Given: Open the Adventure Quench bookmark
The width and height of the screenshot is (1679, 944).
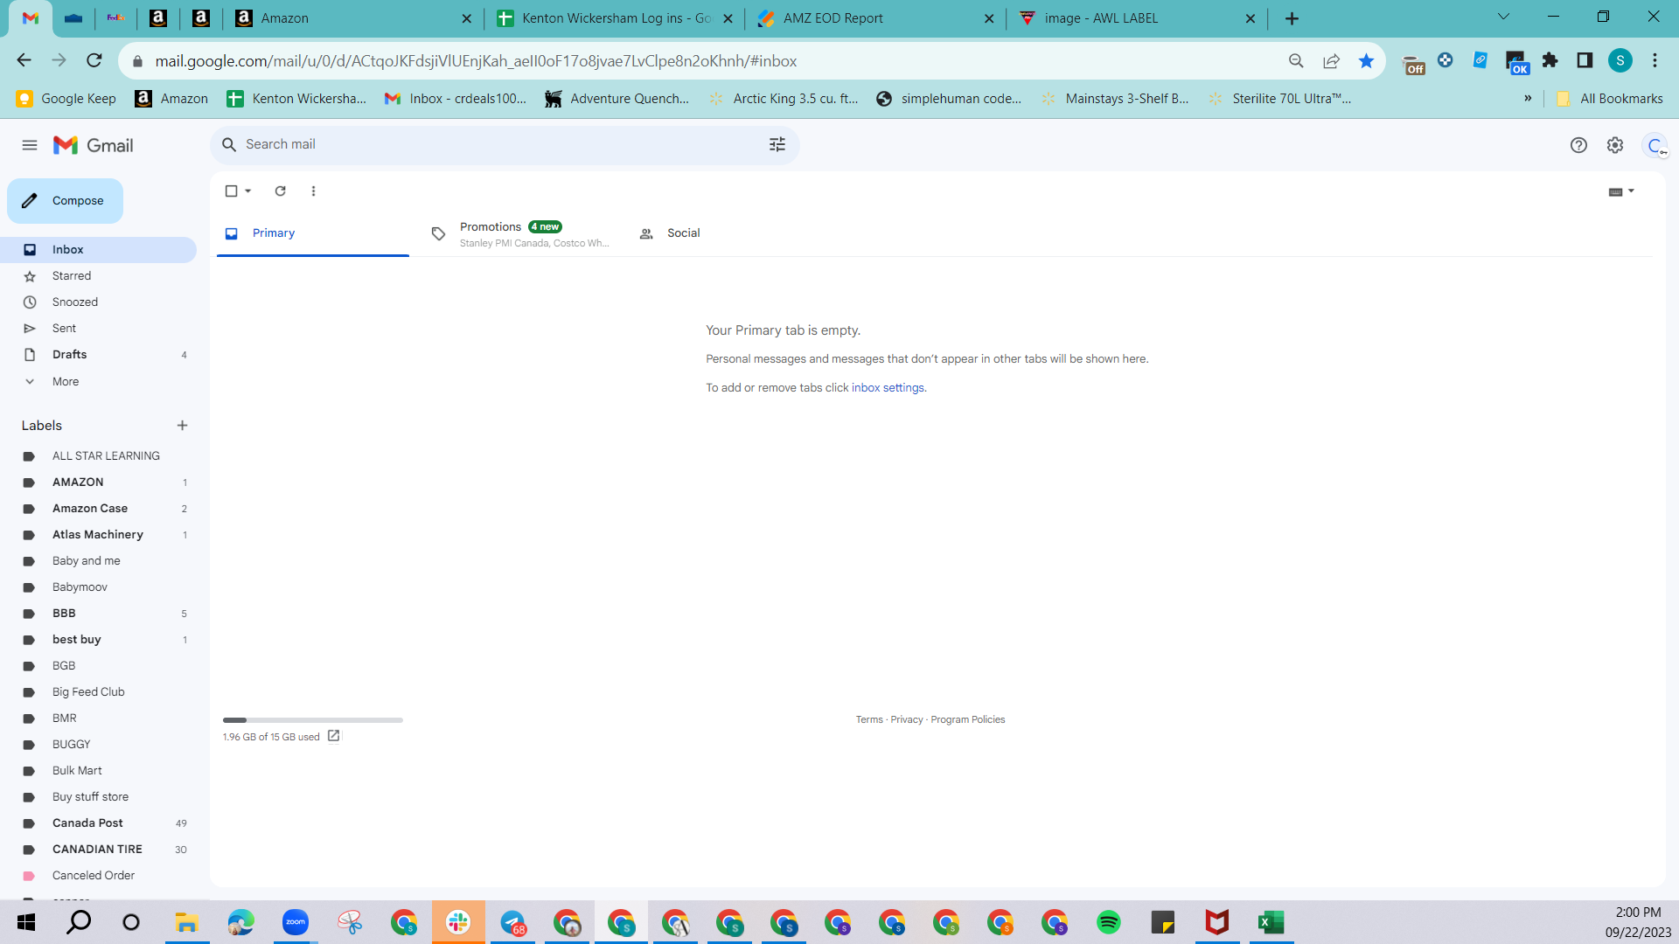Looking at the screenshot, I should pos(617,99).
